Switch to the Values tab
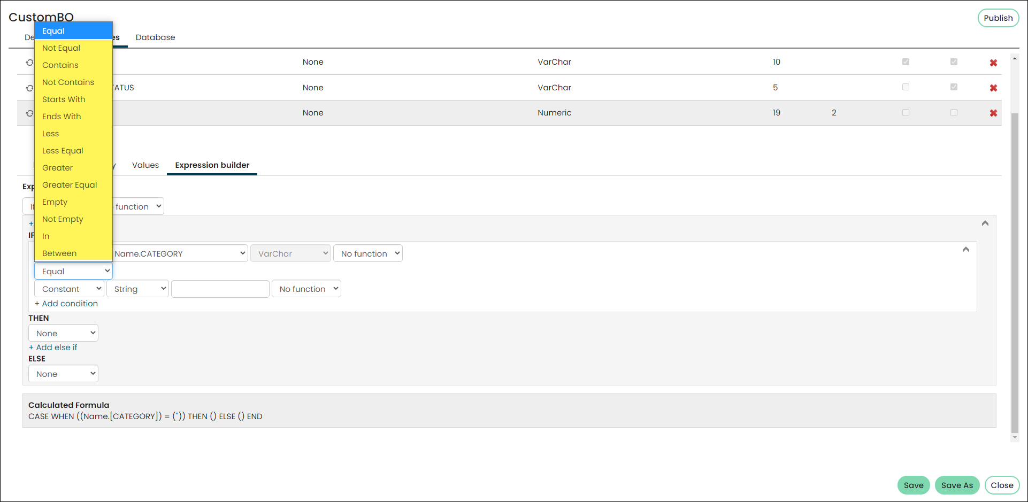 pos(145,165)
